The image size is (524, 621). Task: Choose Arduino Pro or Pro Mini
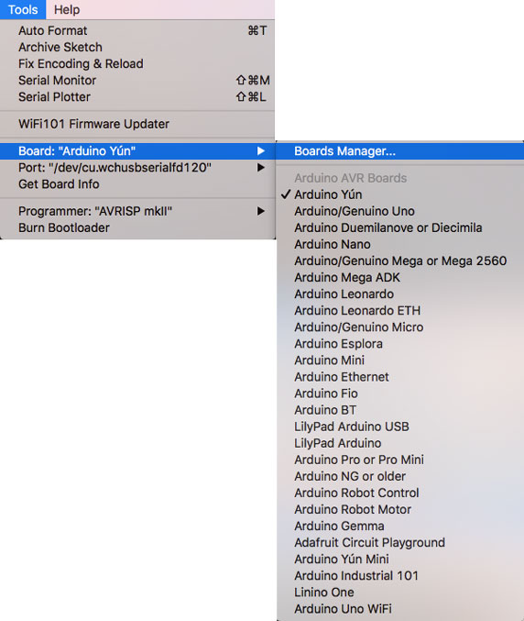(x=399, y=460)
